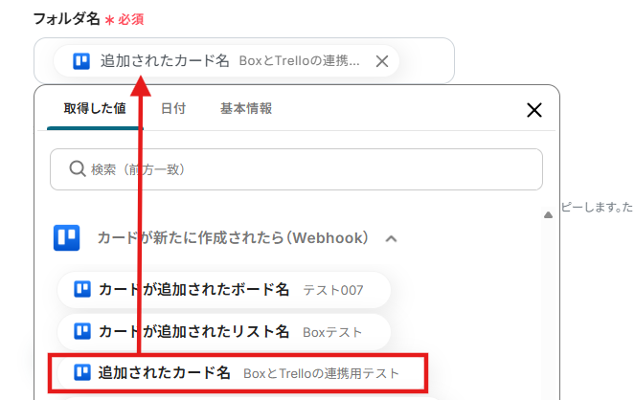This screenshot has width=635, height=400.
Task: Click the 検索（前方一致） search field
Action: click(296, 169)
